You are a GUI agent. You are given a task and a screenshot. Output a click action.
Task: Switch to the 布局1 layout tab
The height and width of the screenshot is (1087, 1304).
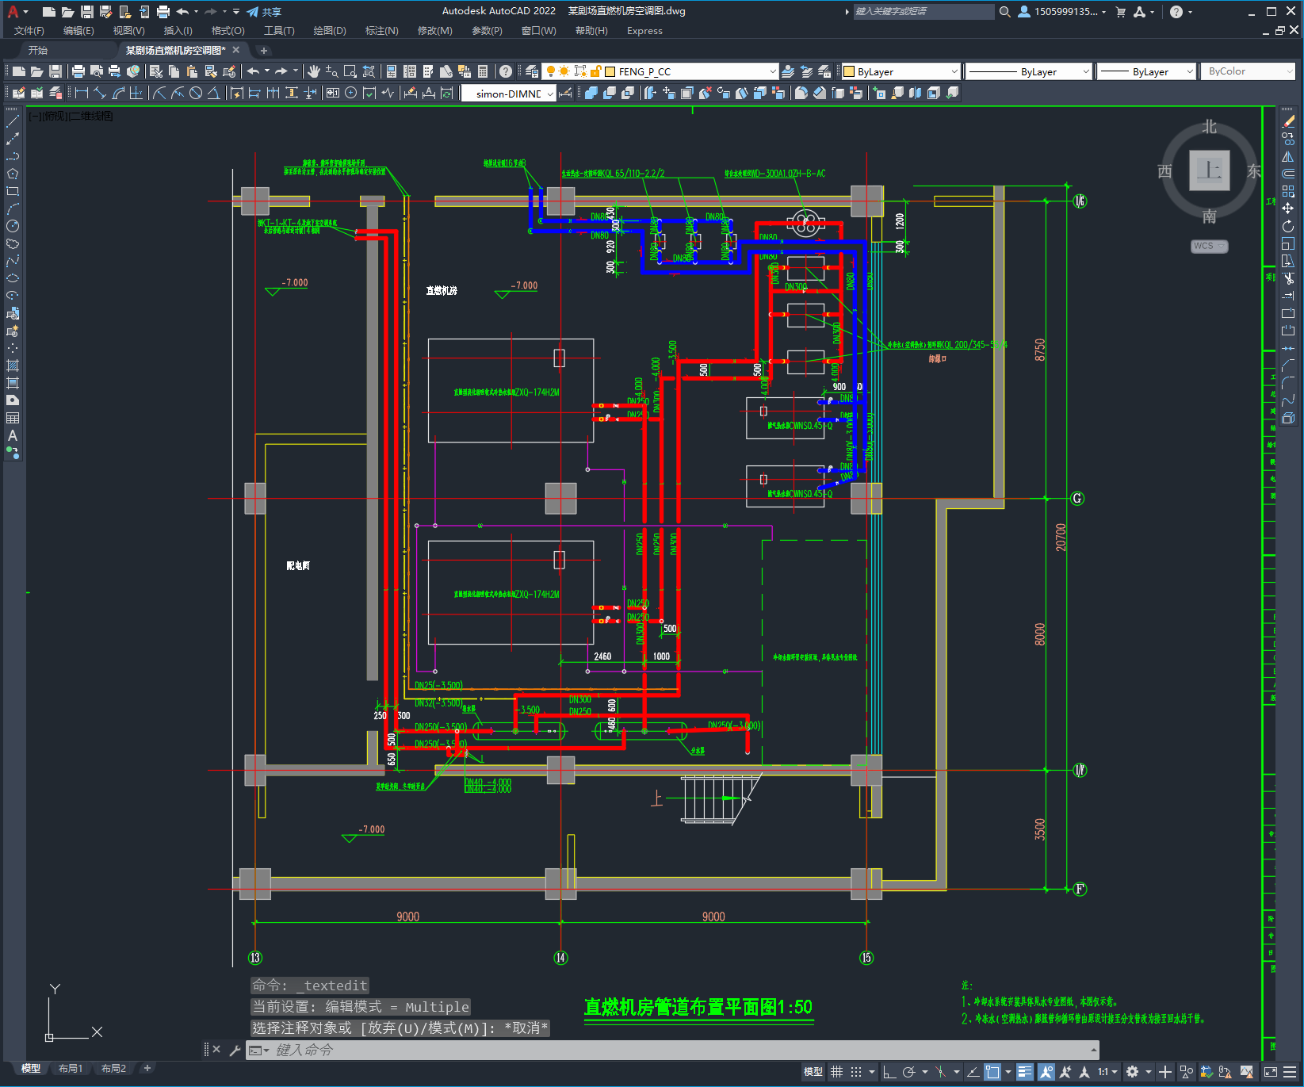point(71,1068)
